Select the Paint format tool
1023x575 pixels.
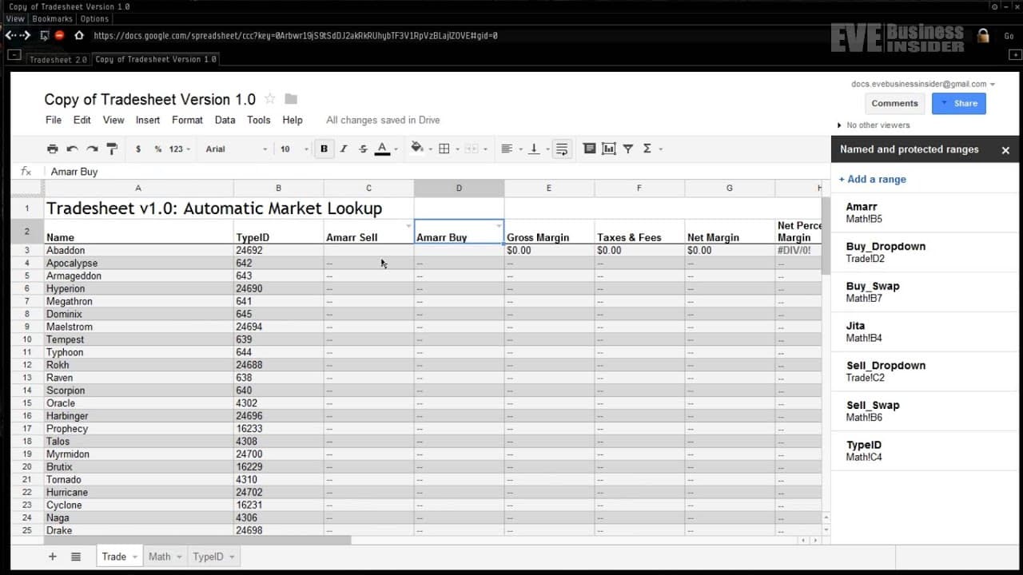(112, 149)
